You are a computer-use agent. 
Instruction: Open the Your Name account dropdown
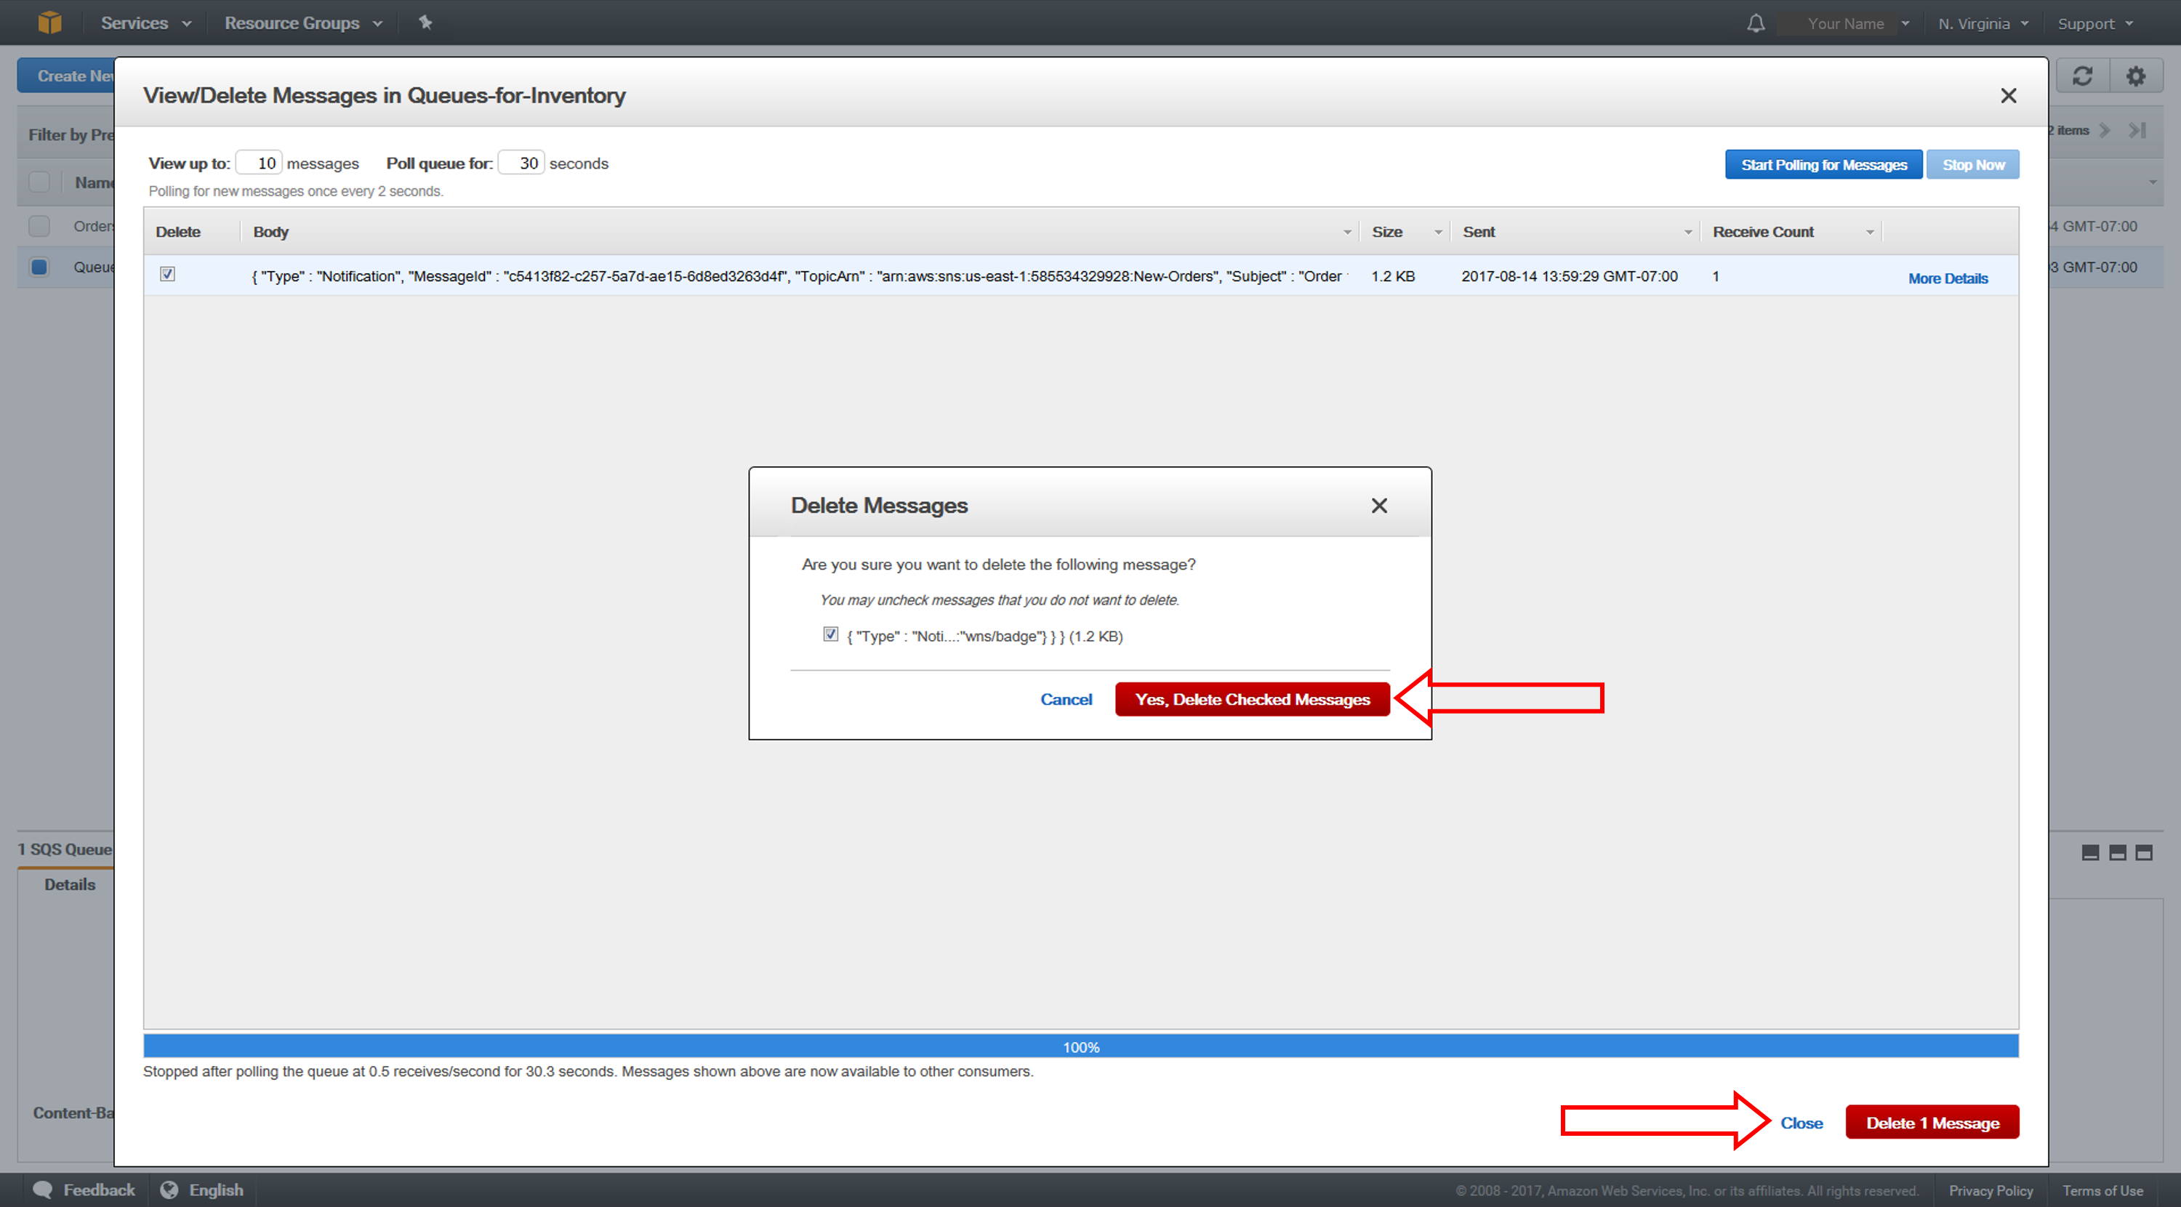[x=1849, y=21]
